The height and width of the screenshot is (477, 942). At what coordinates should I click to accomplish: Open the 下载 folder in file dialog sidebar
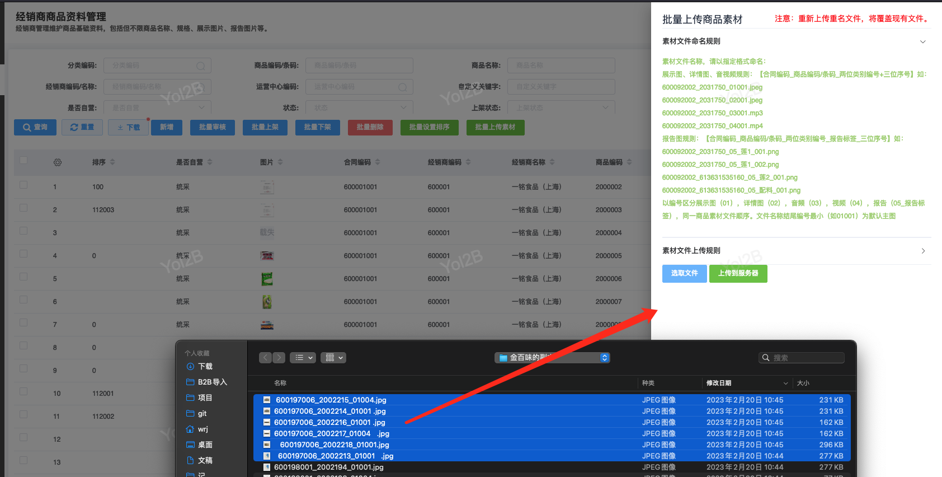pyautogui.click(x=200, y=366)
